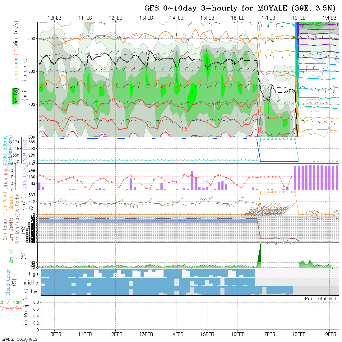This screenshot has height=342, width=342.
Task: Select the 11FEB label on top axis
Action: 85,18
